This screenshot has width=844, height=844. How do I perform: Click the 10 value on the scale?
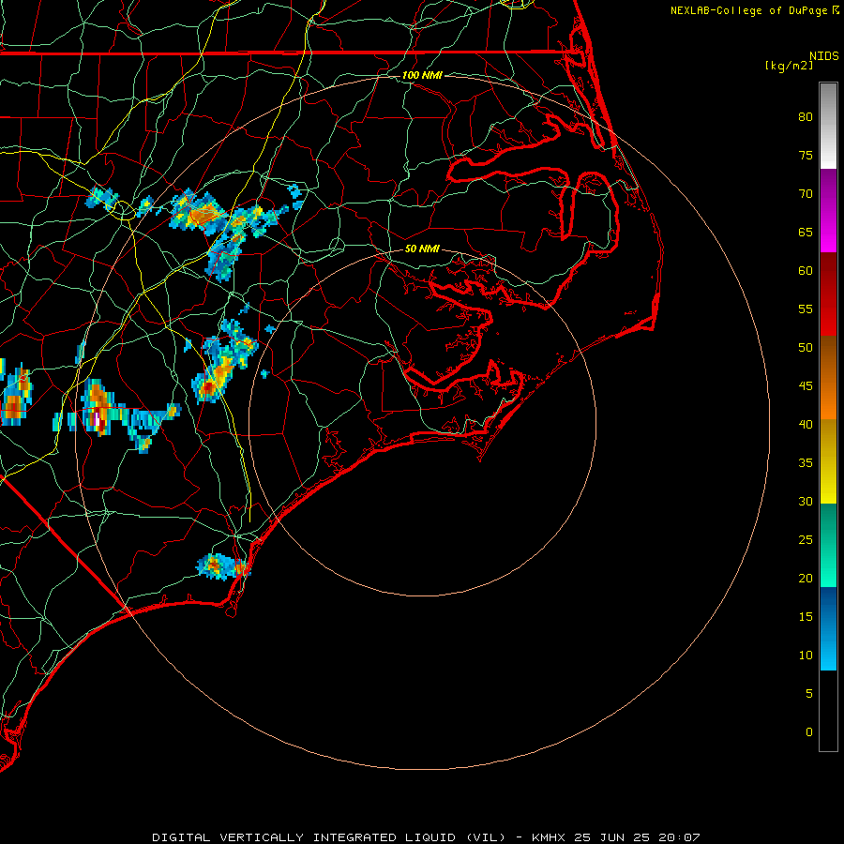[x=806, y=656]
